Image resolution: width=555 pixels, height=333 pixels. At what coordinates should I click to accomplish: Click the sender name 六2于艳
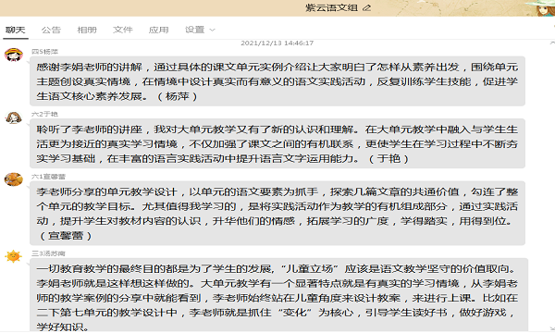click(x=44, y=114)
